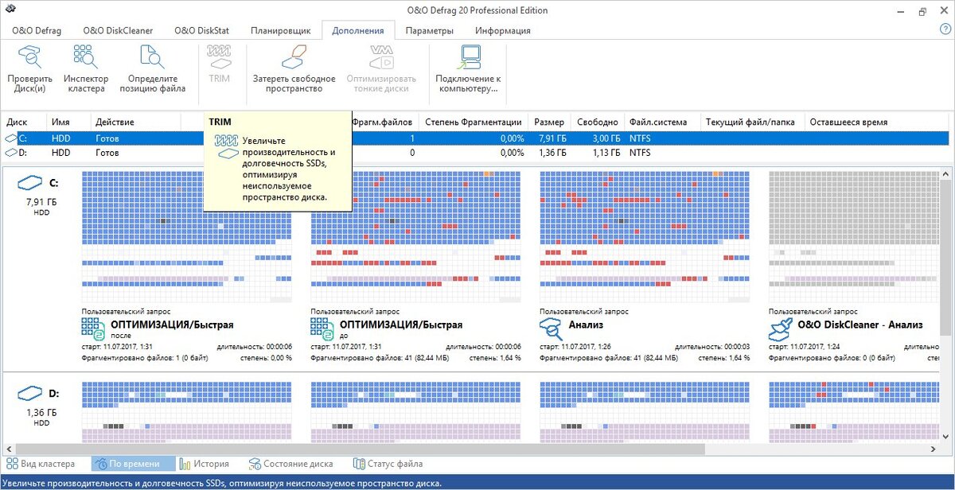The width and height of the screenshot is (955, 490).
Task: Click the large C: disk icon in cluster pane
Action: tap(30, 183)
